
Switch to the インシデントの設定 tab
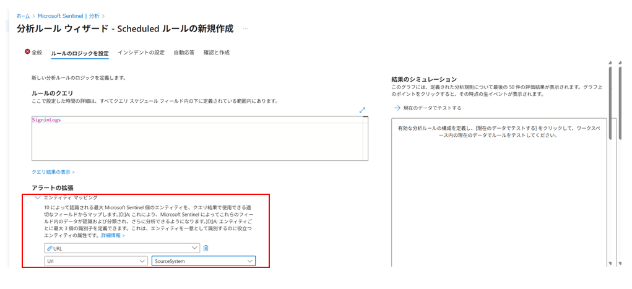tap(141, 53)
